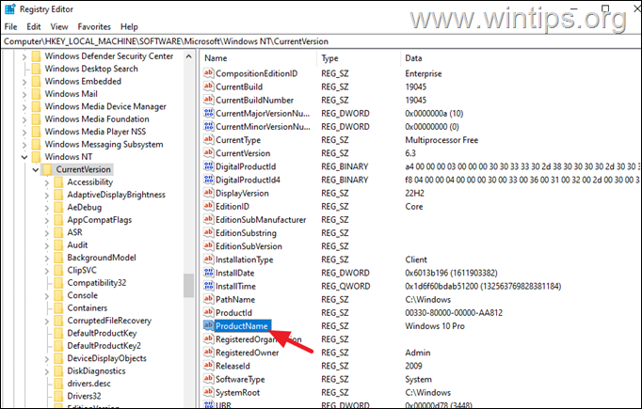Click the Registry Editor app icon in title bar
The width and height of the screenshot is (642, 409).
pos(9,9)
